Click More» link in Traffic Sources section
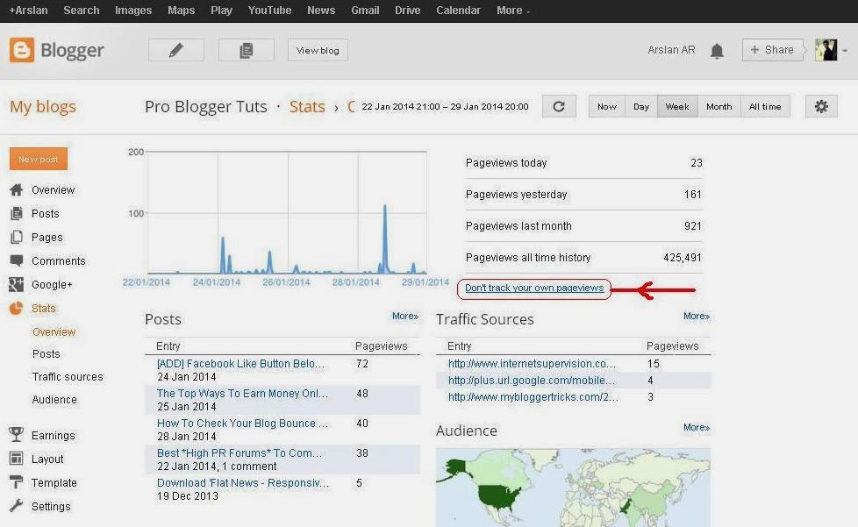 point(697,316)
